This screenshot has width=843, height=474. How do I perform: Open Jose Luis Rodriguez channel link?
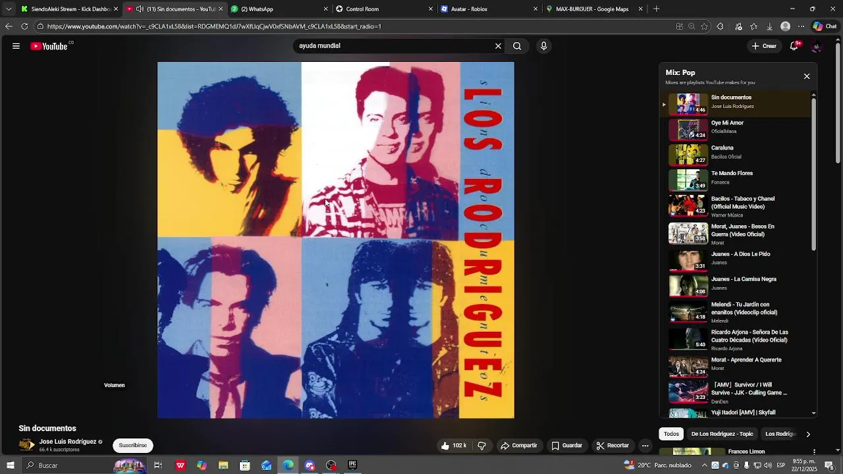click(68, 442)
